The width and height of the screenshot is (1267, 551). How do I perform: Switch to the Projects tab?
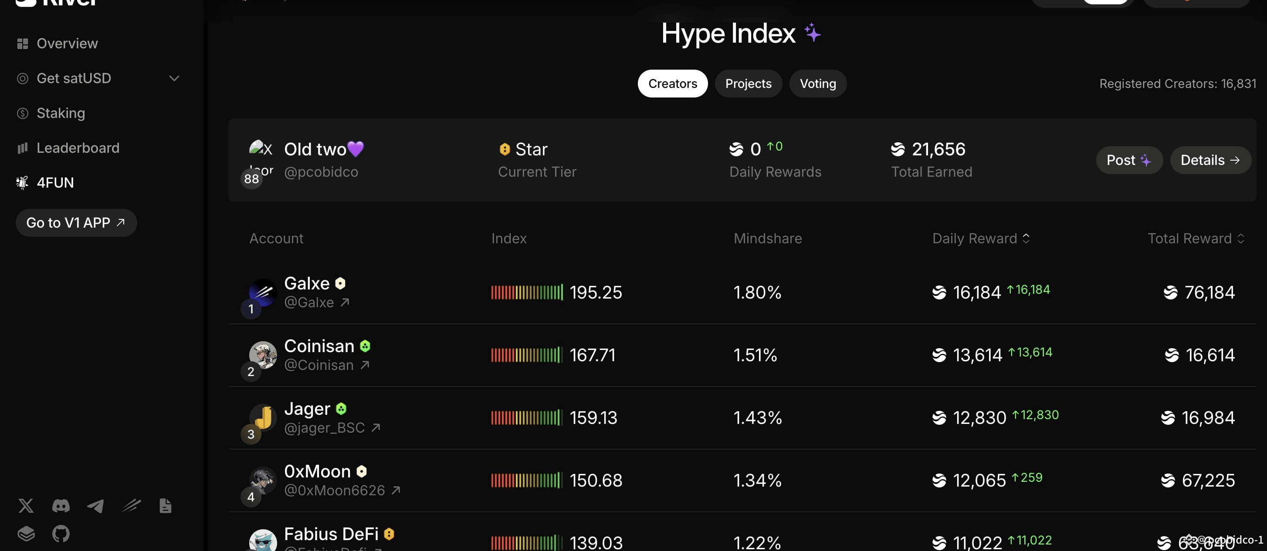tap(748, 84)
